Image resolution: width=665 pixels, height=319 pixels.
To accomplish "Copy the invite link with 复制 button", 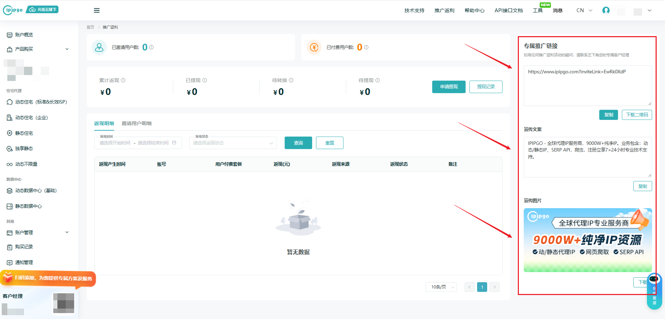I will coord(609,115).
